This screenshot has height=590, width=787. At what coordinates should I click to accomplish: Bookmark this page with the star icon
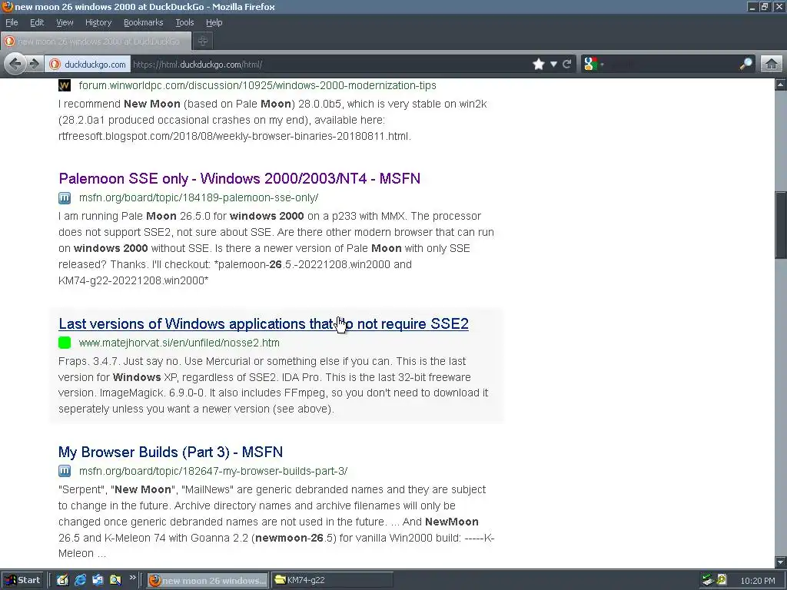pyautogui.click(x=539, y=65)
